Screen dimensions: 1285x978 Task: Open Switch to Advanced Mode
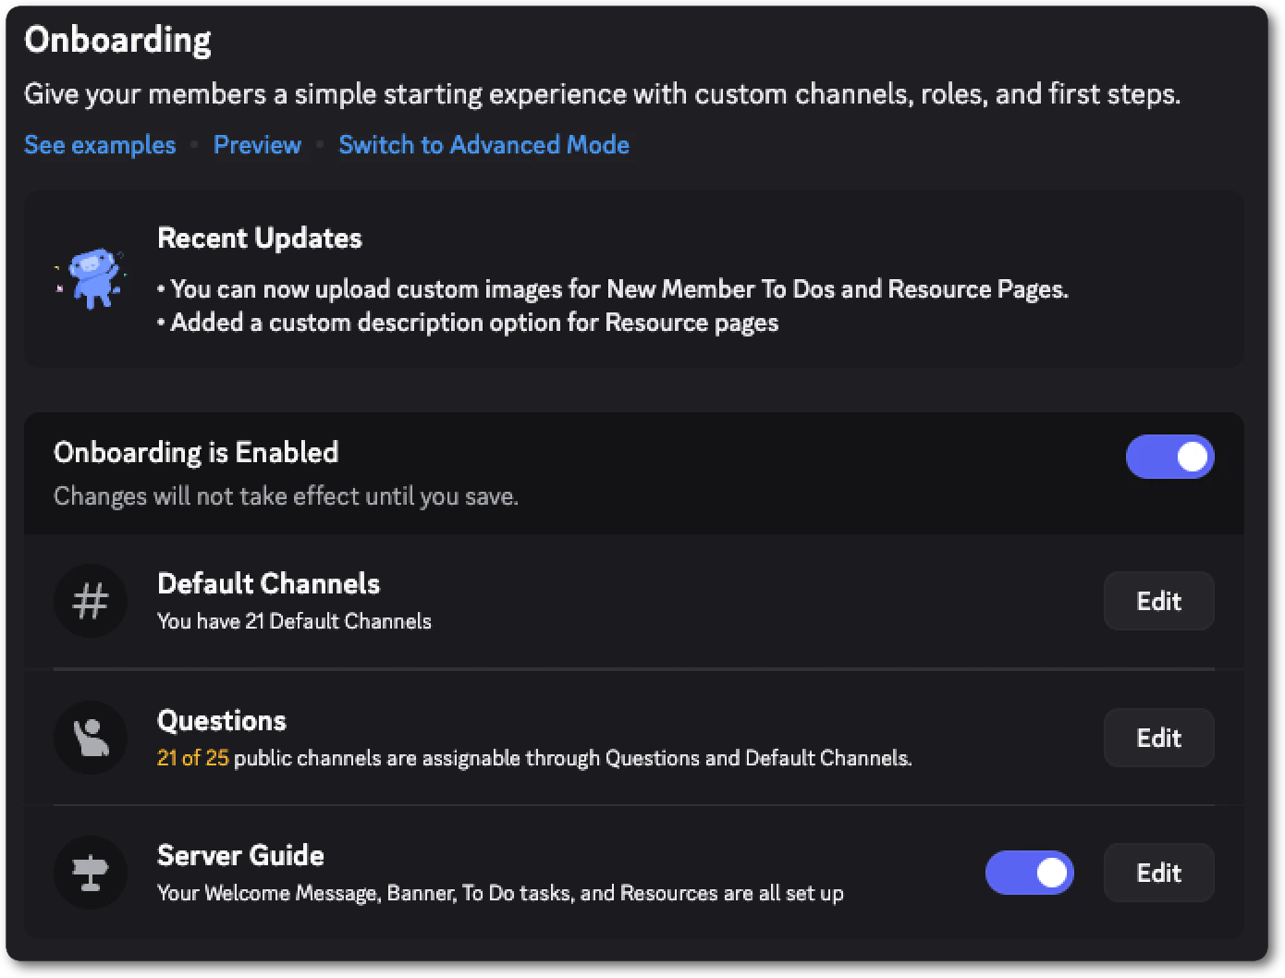tap(483, 144)
